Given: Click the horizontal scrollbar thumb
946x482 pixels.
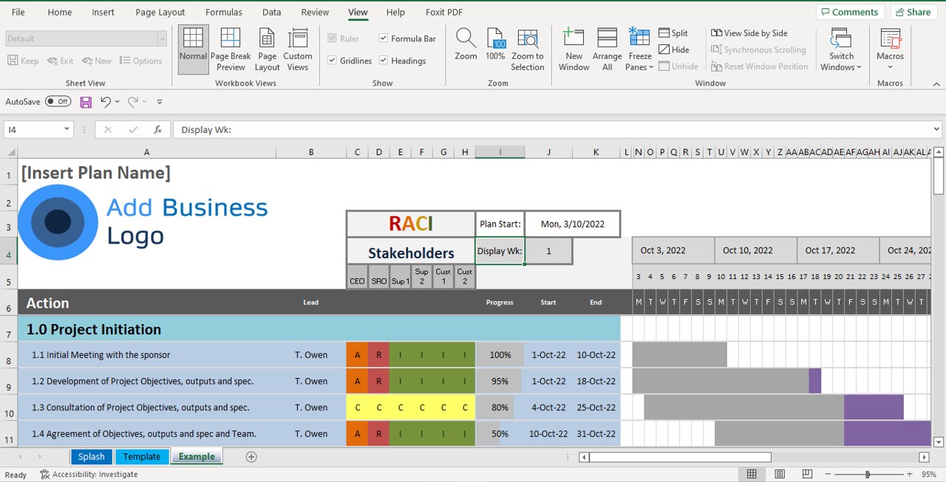Looking at the screenshot, I should point(680,457).
